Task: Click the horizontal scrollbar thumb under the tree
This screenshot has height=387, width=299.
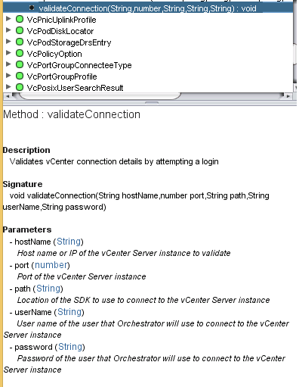Action: 98,96
